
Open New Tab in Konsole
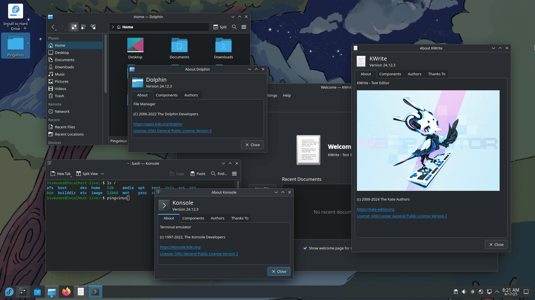tap(60, 174)
